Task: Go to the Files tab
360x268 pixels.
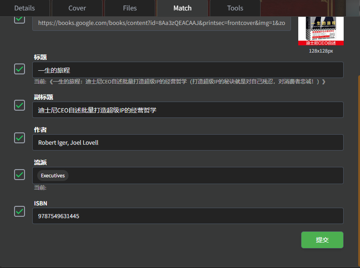Action: click(130, 8)
